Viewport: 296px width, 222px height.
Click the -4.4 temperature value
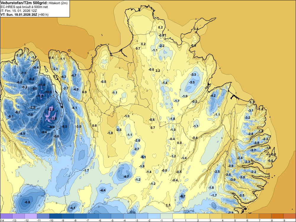103,190
